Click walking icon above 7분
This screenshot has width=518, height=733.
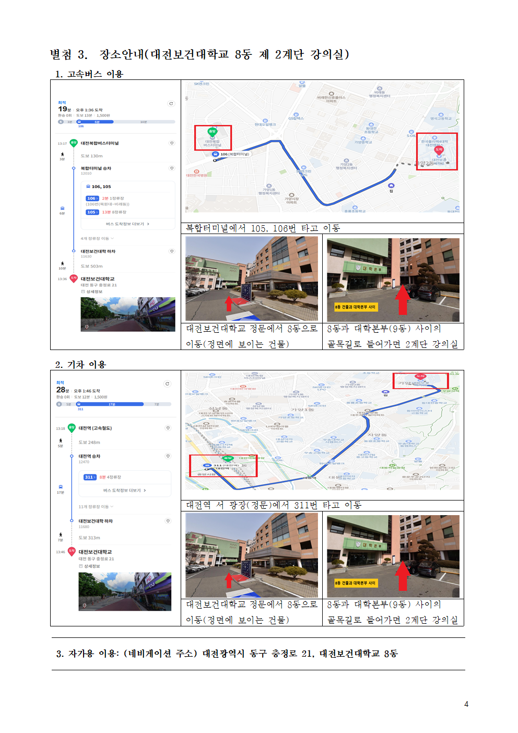pos(61,534)
